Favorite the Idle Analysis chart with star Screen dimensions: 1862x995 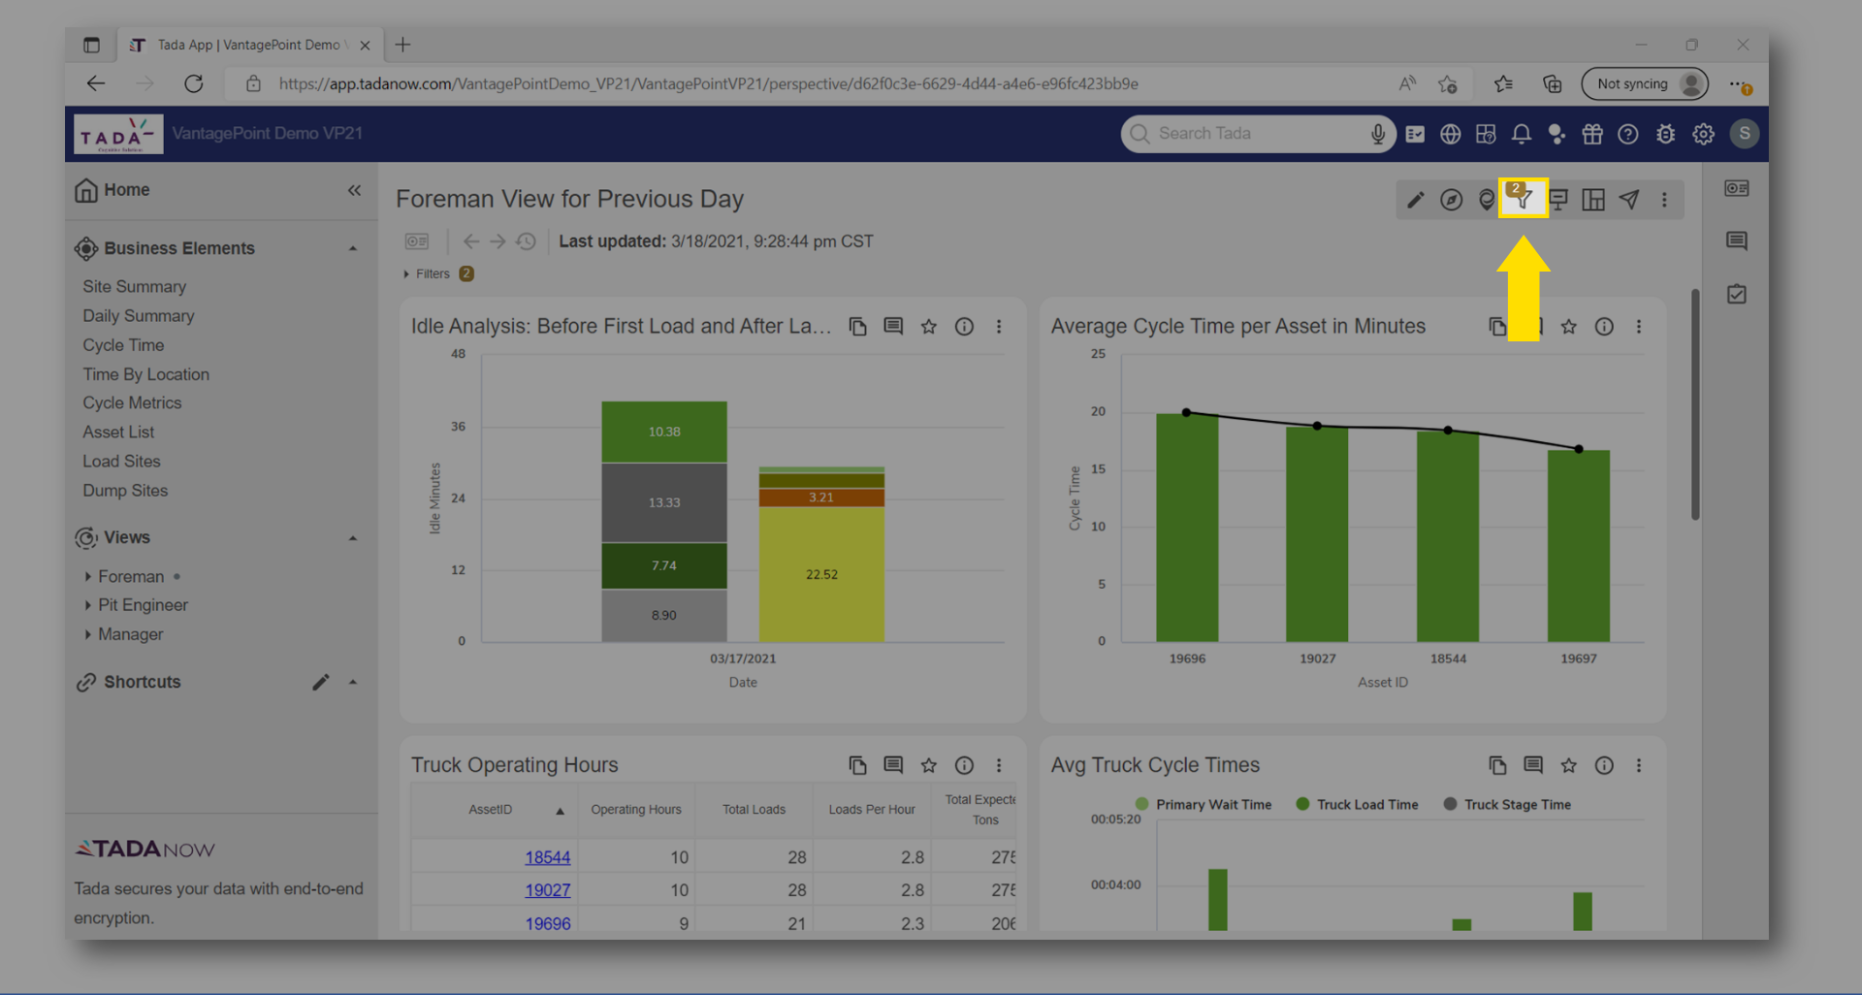tap(928, 327)
